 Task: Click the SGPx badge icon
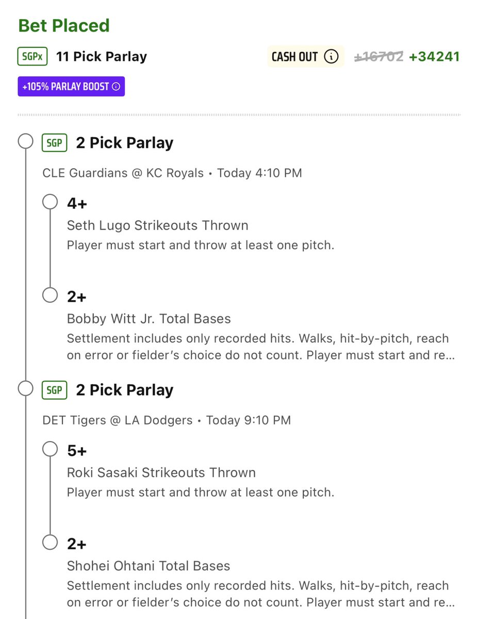coord(32,57)
